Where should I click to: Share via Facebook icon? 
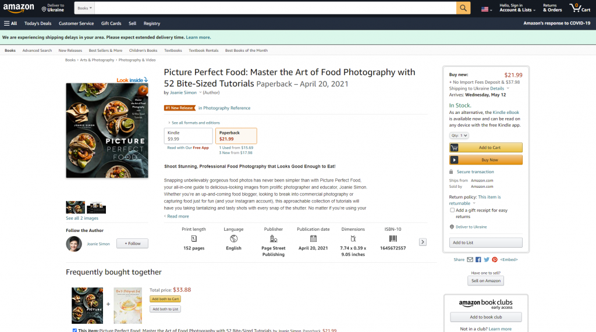[x=478, y=259]
